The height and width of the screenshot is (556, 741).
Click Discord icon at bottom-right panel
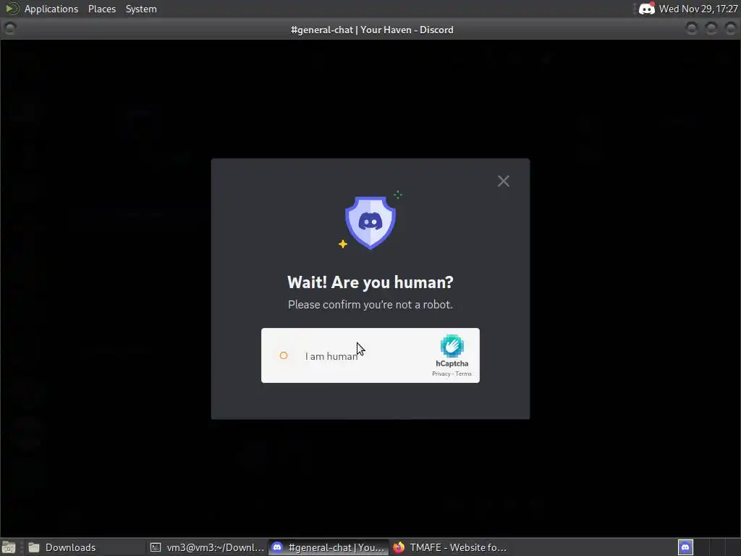[x=685, y=547]
